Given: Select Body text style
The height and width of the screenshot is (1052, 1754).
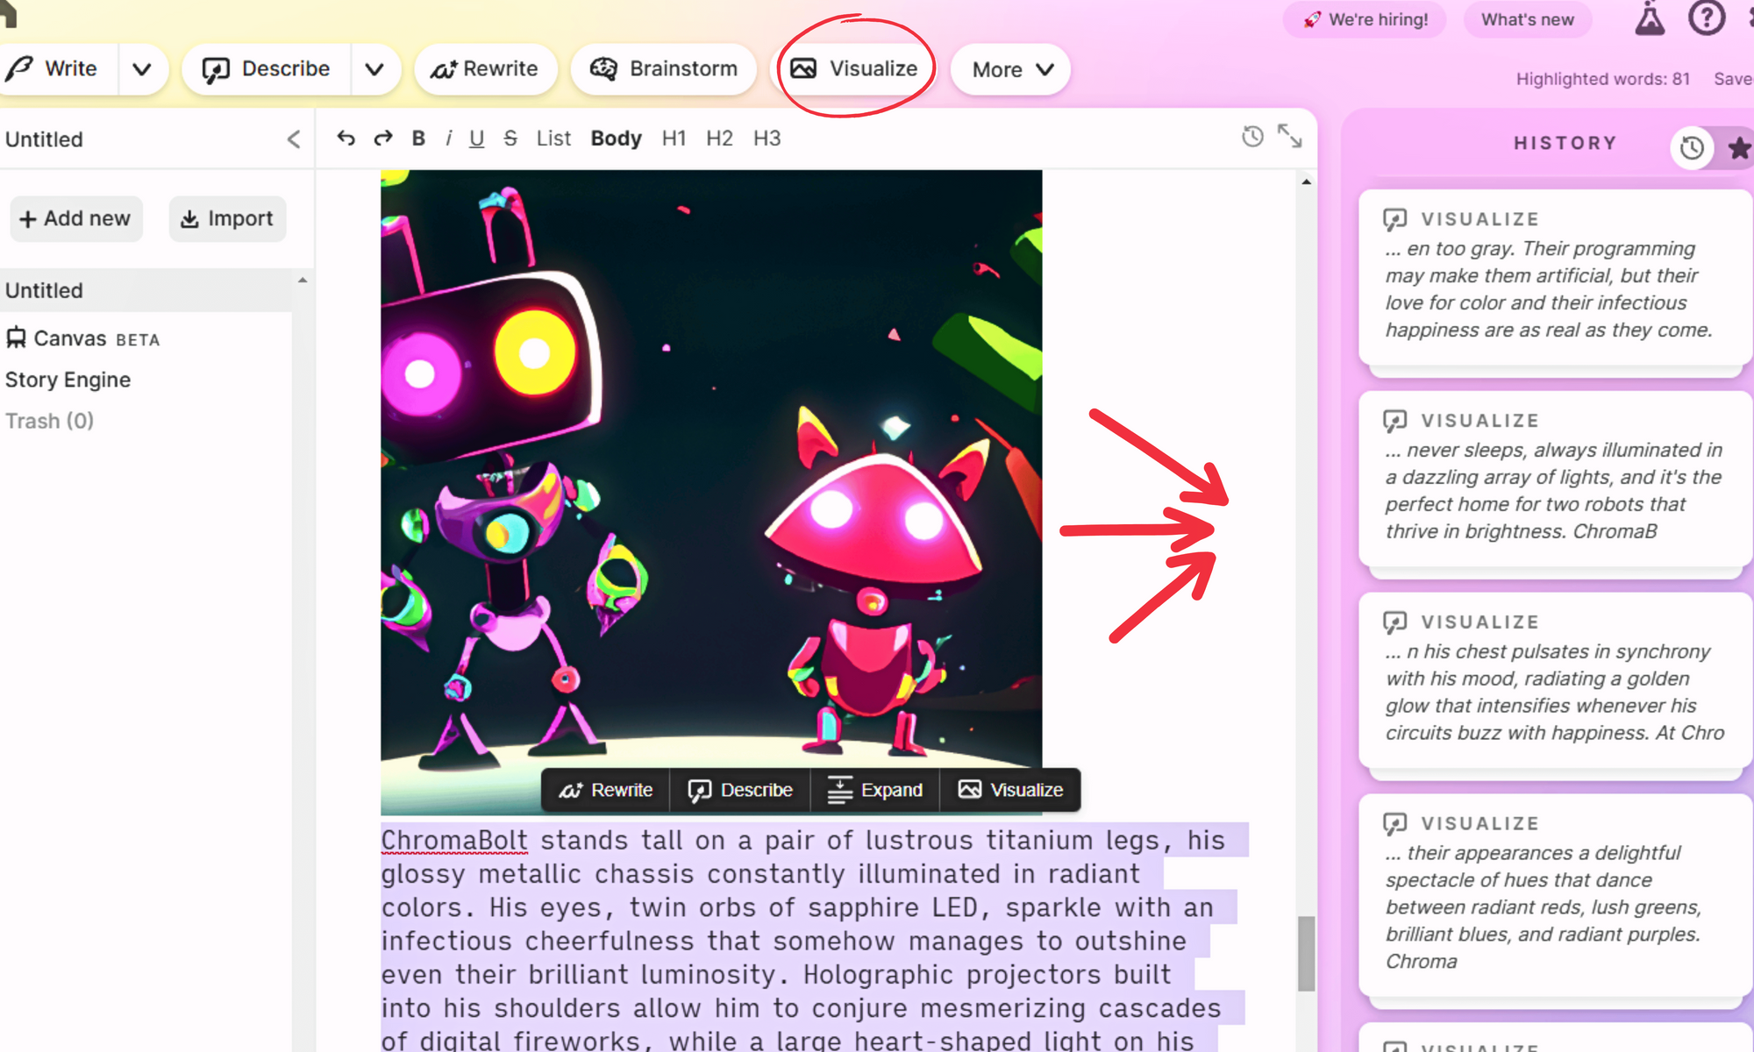Looking at the screenshot, I should tap(616, 139).
